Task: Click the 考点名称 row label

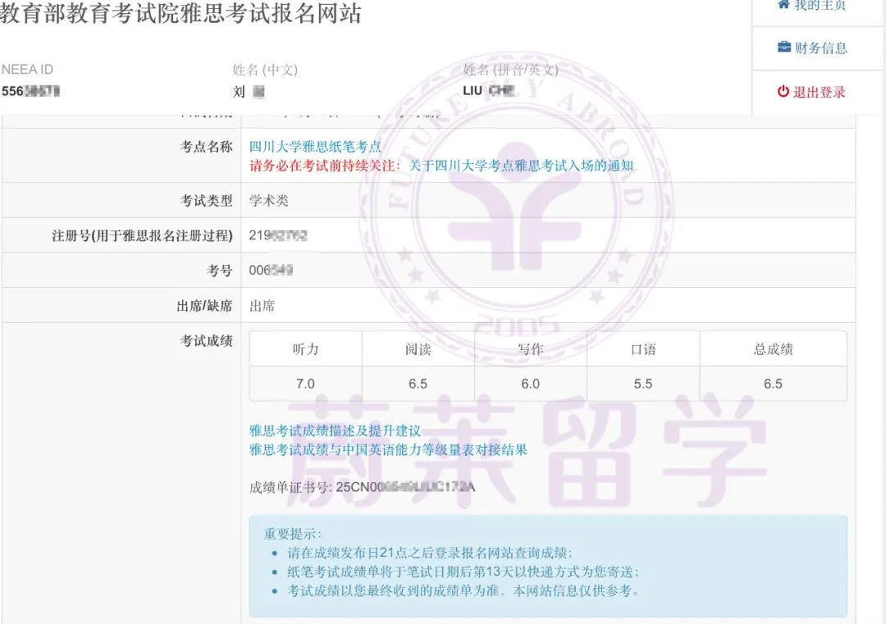Action: [206, 147]
